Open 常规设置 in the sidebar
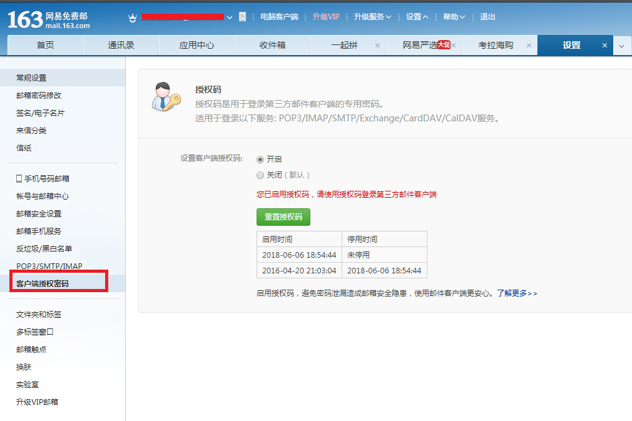 coord(63,78)
